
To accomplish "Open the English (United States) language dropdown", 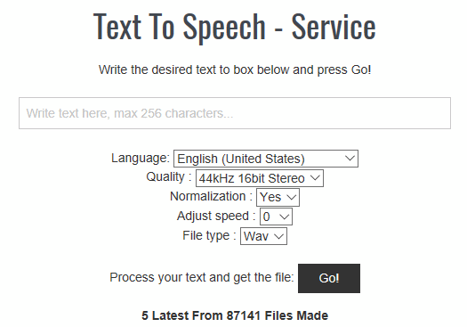I will pos(266,159).
